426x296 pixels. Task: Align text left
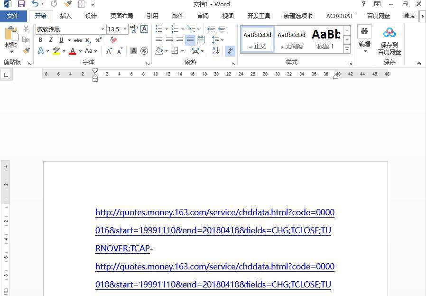pos(158,40)
